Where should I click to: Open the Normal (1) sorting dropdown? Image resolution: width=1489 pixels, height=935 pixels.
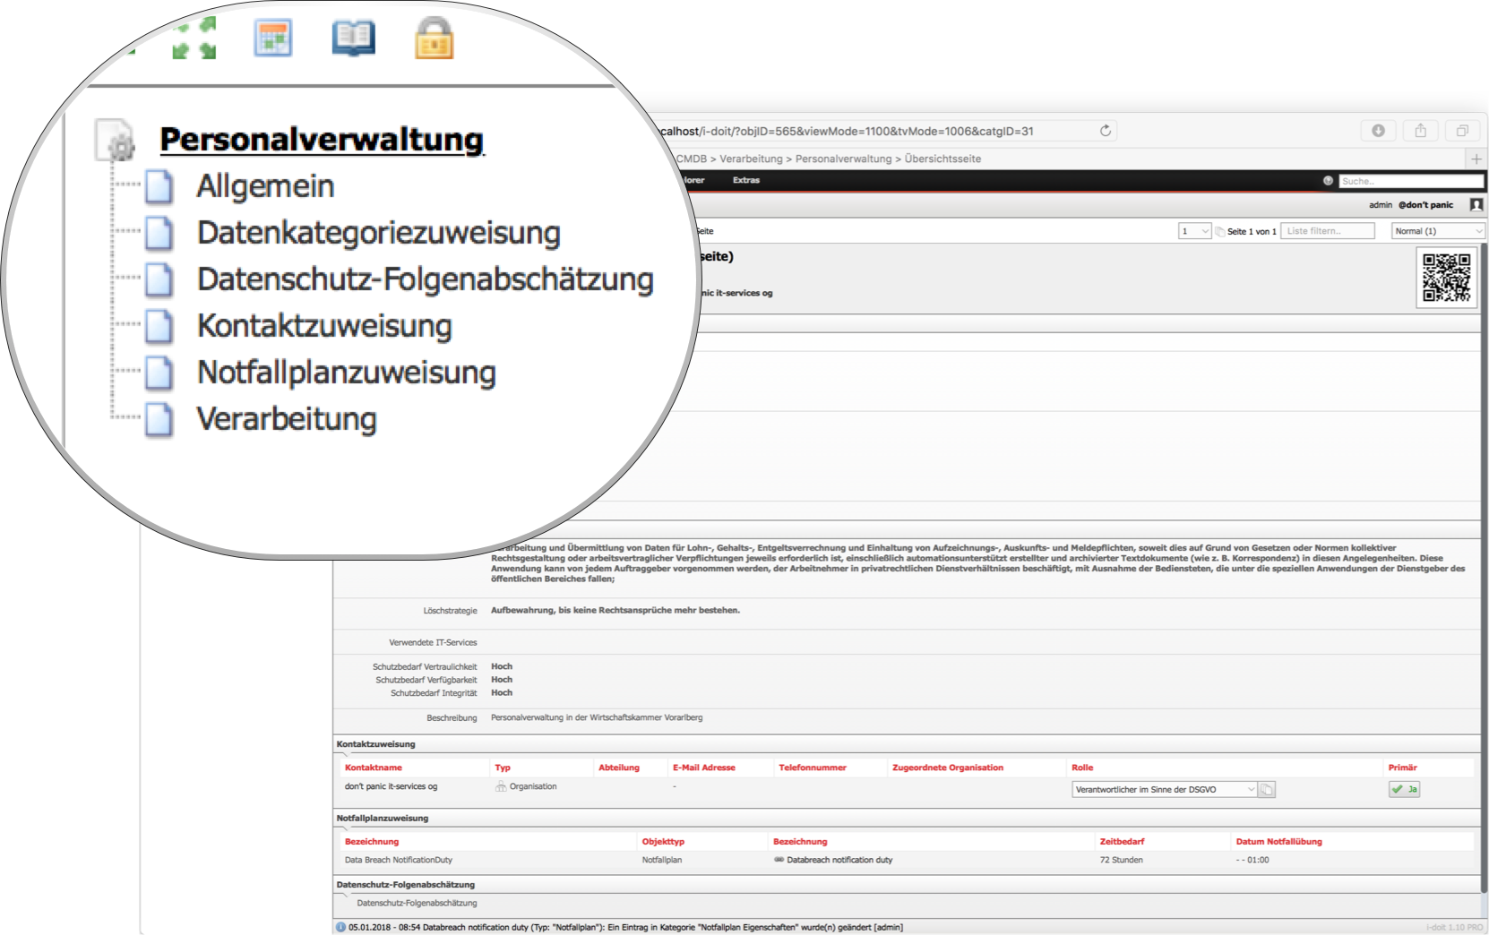pos(1437,230)
